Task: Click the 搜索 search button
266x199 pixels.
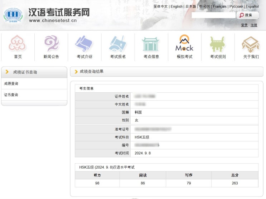Action: (248, 15)
